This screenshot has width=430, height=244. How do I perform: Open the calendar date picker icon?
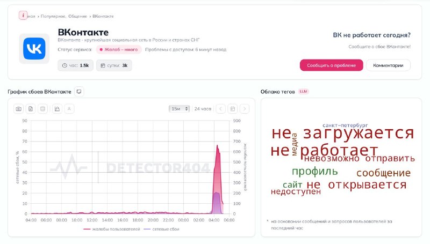(x=233, y=109)
